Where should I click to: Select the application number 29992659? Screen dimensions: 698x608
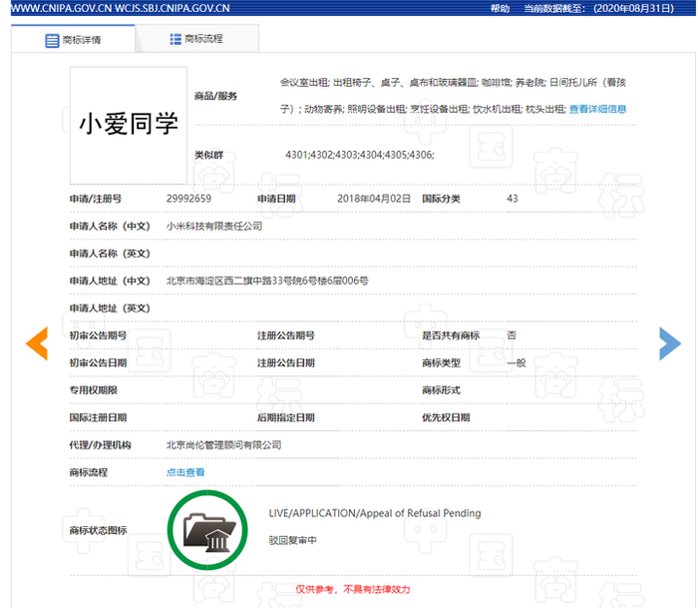click(188, 199)
